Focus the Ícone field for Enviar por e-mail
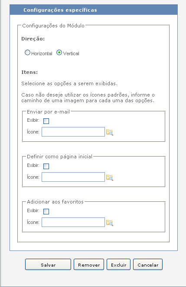186x287 pixels. 73,132
